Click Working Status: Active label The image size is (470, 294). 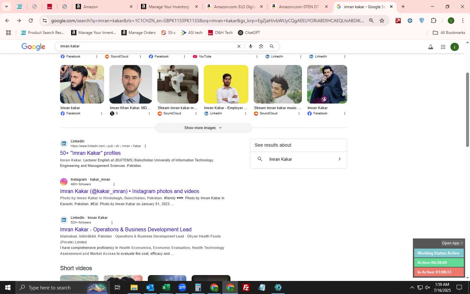click(439, 253)
